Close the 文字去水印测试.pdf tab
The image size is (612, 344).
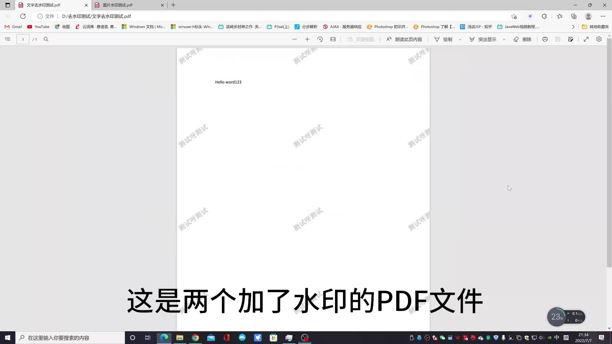coord(86,5)
